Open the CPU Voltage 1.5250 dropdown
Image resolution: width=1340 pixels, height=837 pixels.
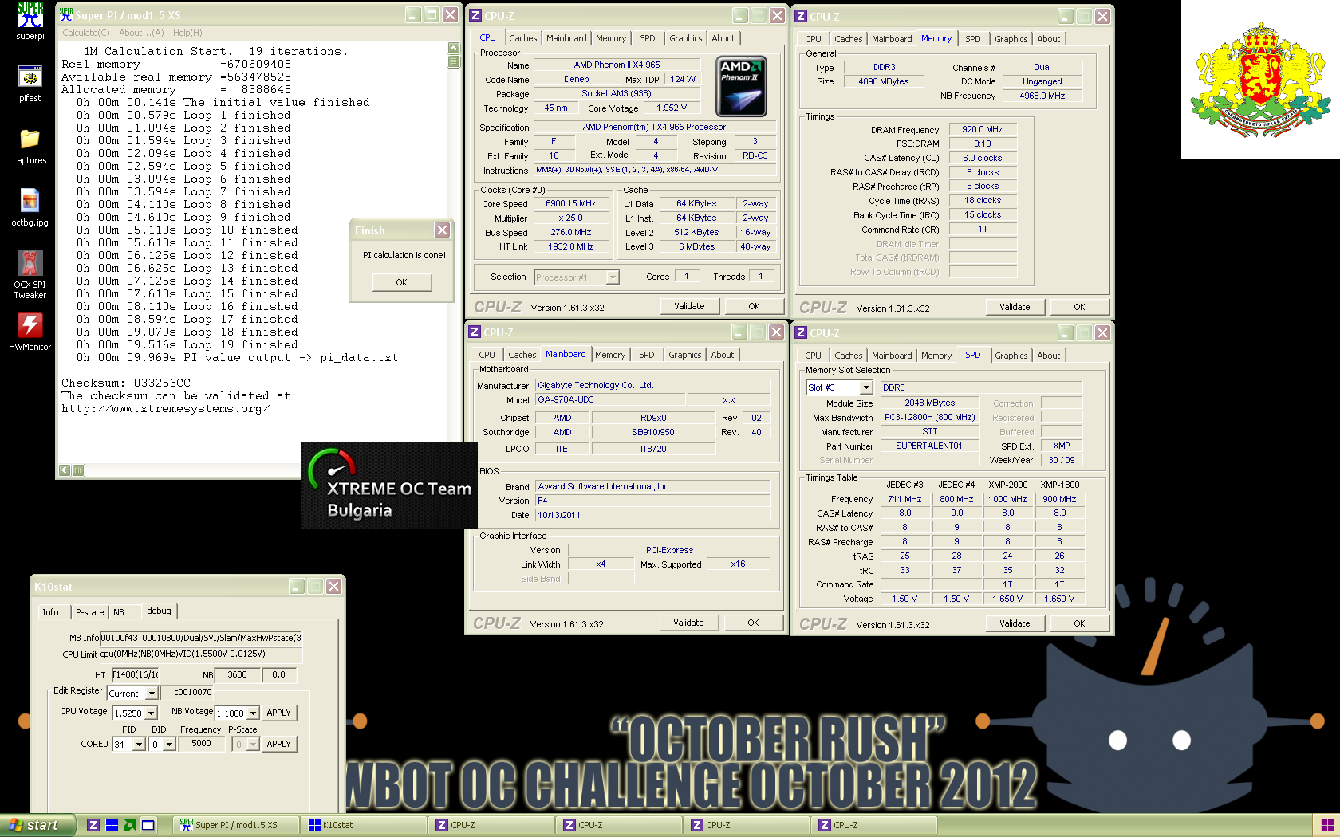[152, 713]
